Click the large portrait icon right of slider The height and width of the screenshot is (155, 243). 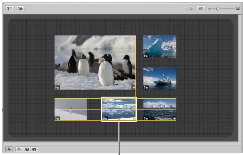pyautogui.click(x=238, y=9)
